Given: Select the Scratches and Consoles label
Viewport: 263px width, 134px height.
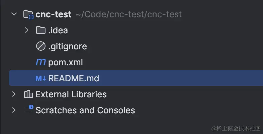Looking at the screenshot, I should (85, 110).
